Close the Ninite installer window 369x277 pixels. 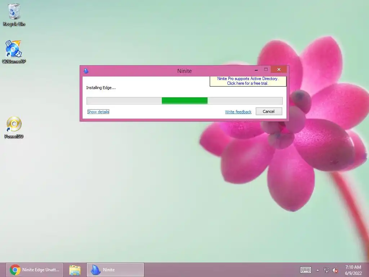coord(279,70)
